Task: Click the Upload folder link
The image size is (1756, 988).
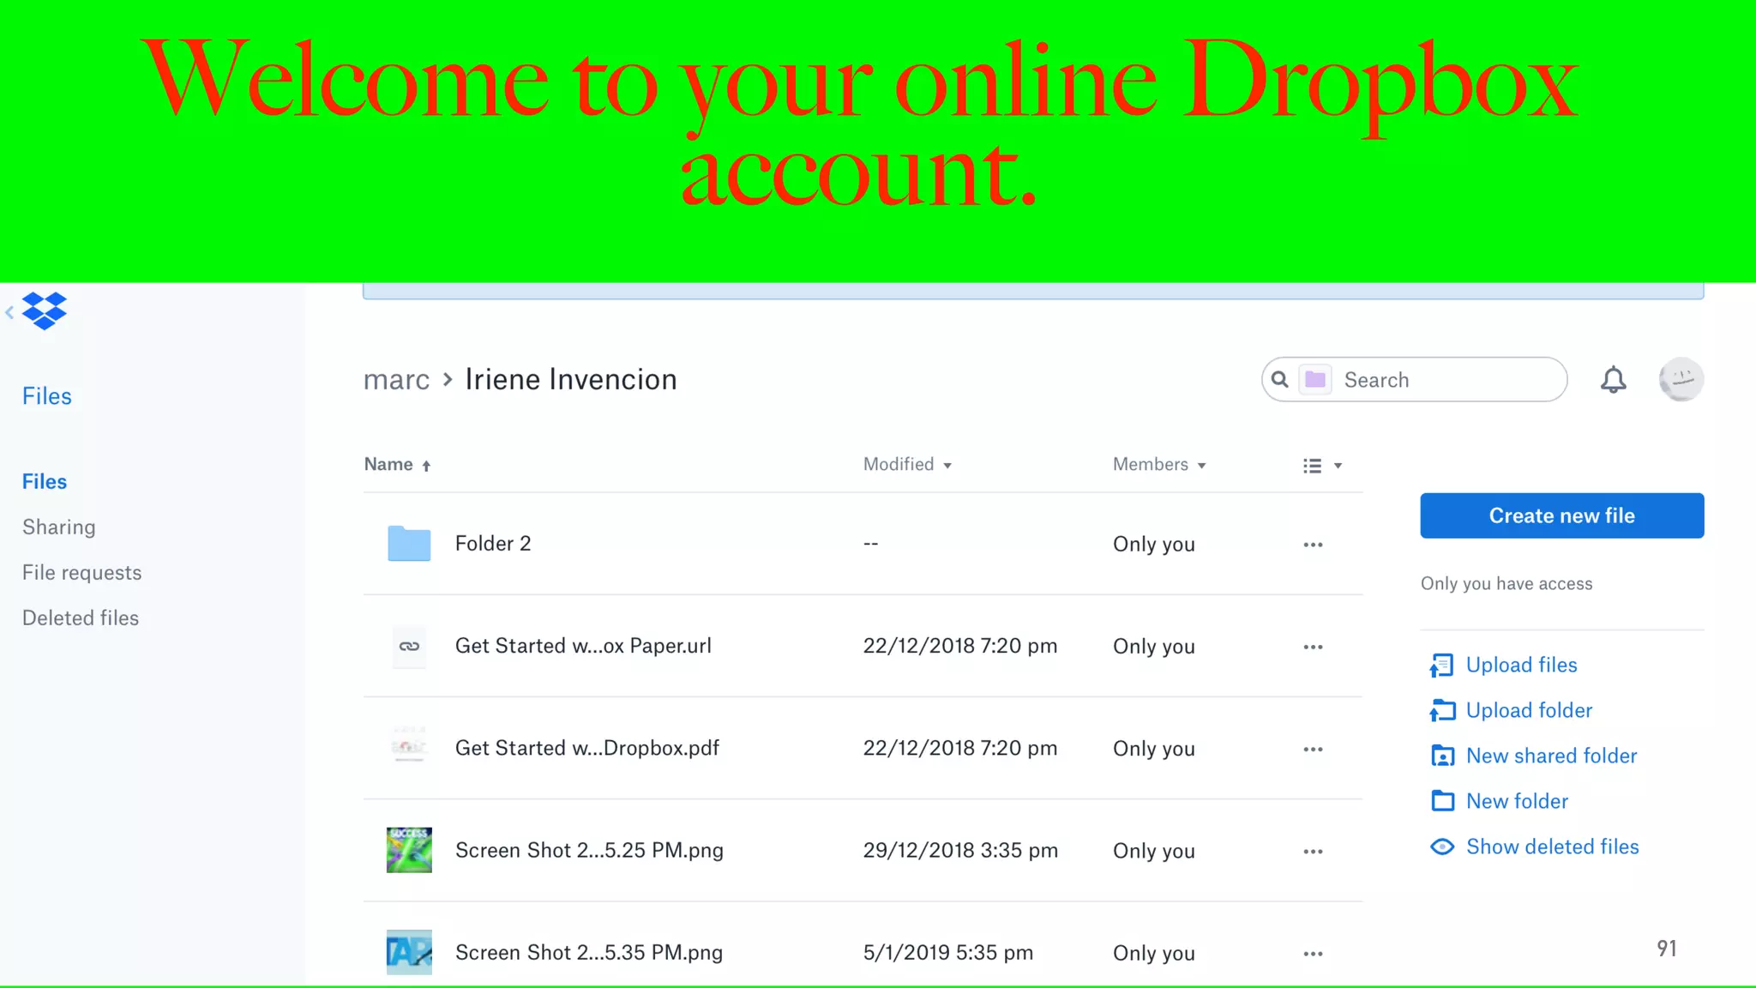Action: [1529, 710]
